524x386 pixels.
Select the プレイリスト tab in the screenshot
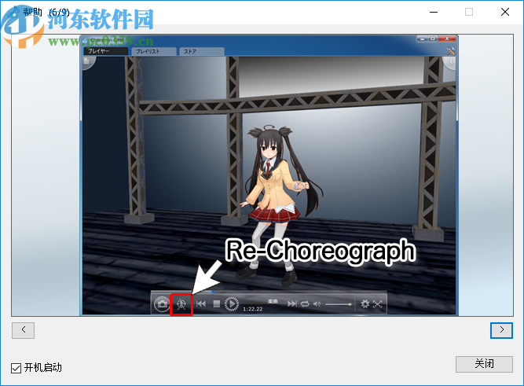(x=153, y=51)
